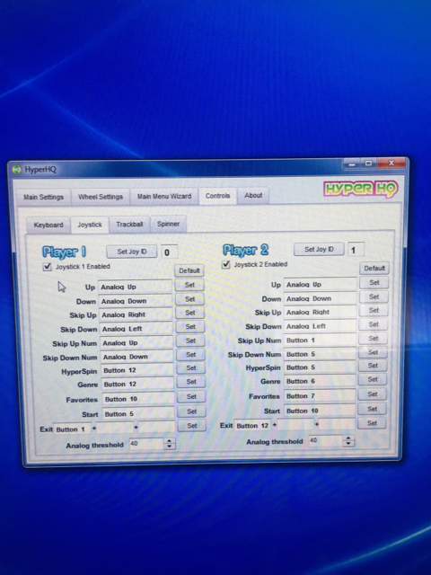Open the Main Settings tab

pyautogui.click(x=44, y=197)
